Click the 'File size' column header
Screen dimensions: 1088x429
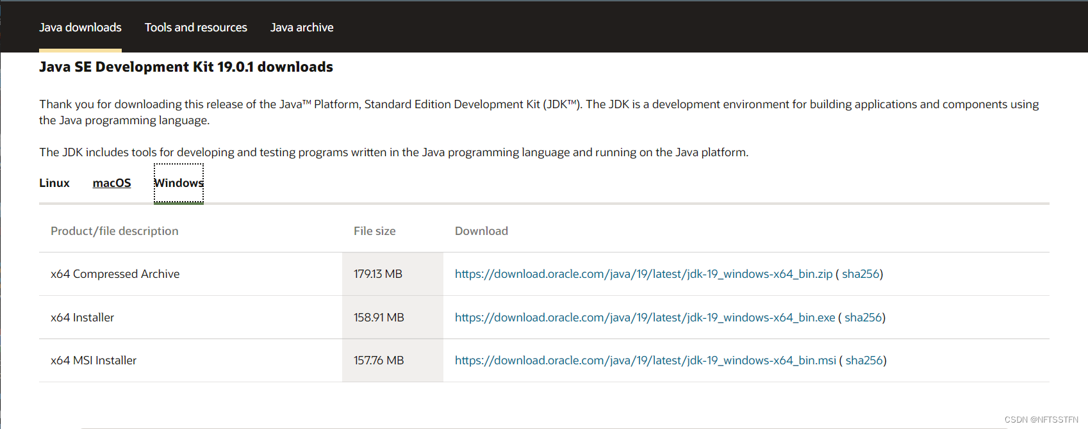375,231
